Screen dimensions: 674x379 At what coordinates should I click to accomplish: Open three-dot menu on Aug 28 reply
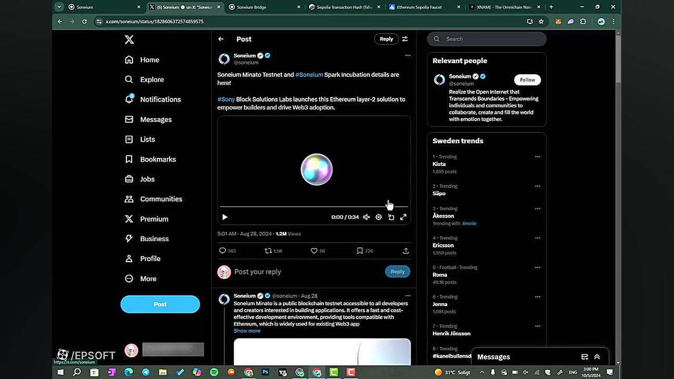pyautogui.click(x=408, y=296)
